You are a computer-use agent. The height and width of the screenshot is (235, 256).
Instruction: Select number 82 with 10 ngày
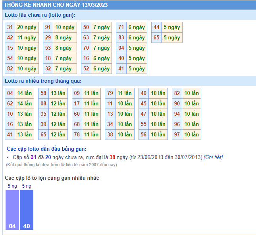tap(10, 69)
